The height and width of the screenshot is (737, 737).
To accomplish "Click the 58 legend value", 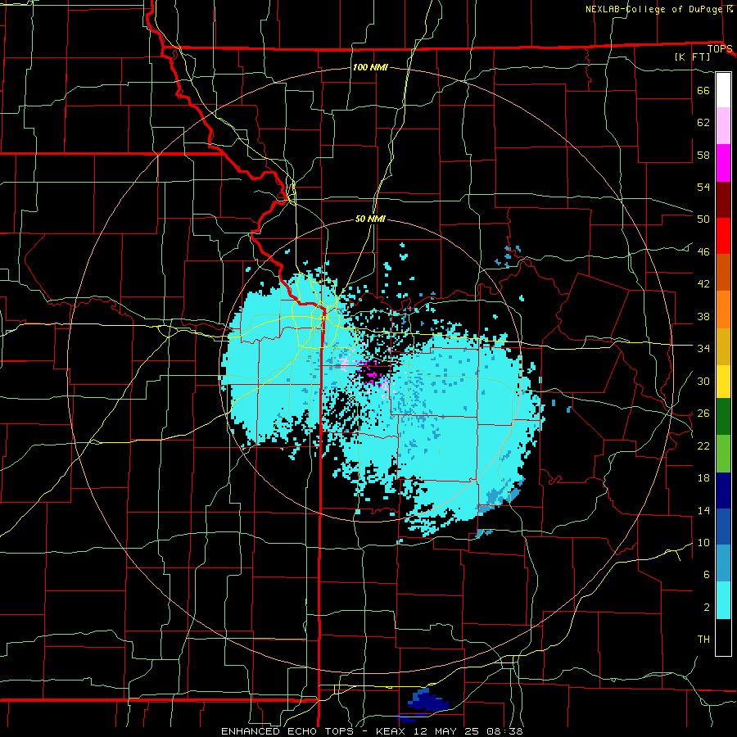I will (703, 155).
